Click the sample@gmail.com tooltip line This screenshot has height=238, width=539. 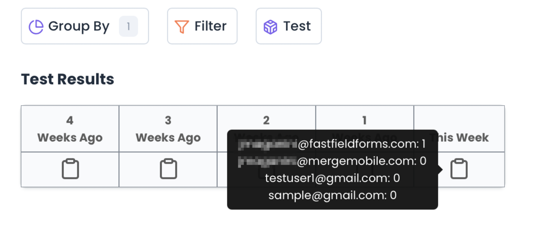(332, 195)
